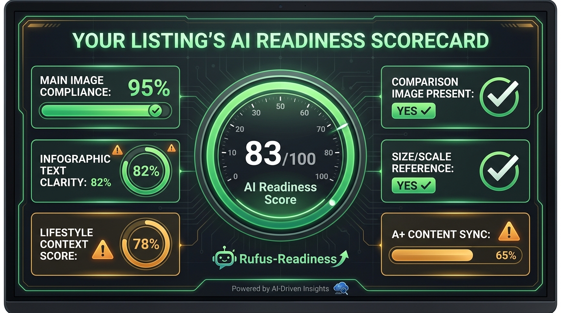
Task: Click the 50 tick label on the gauge
Action: pyautogui.click(x=280, y=107)
